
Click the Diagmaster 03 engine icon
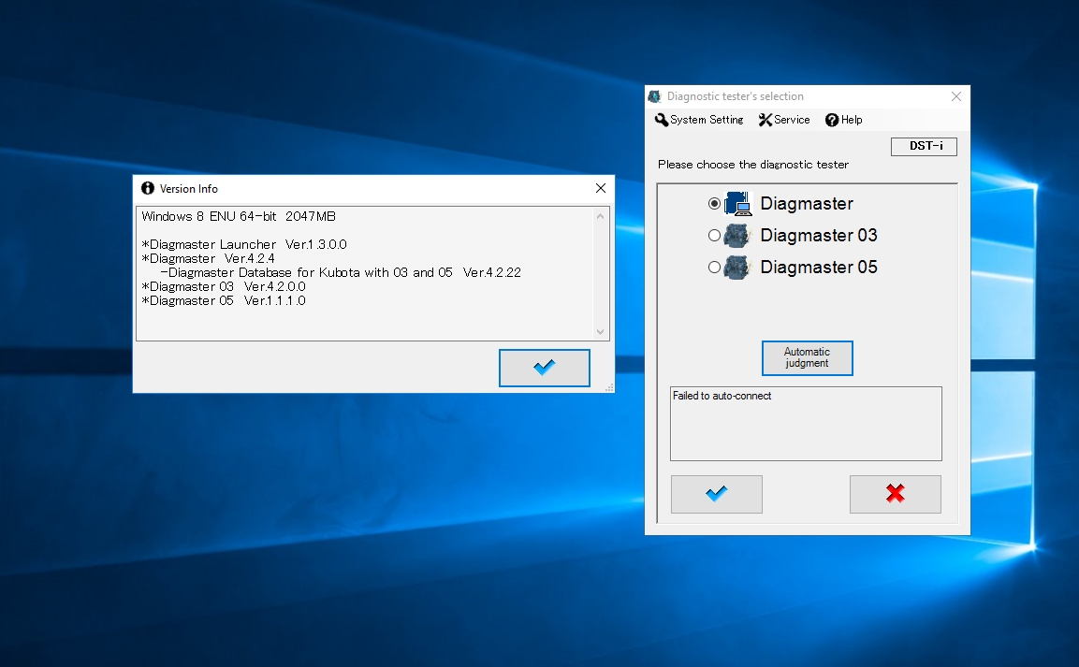pos(737,236)
